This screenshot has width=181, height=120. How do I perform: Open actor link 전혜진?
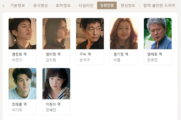tap(51, 110)
